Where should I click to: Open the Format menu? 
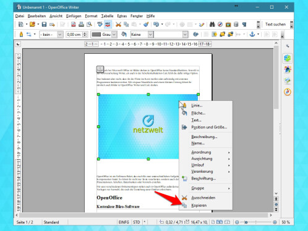[91, 16]
